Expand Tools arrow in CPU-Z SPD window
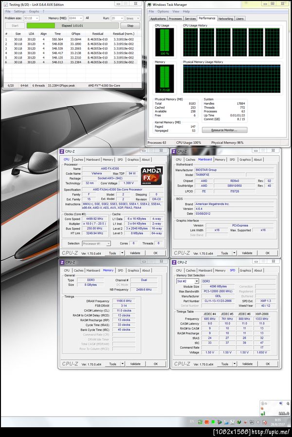Viewport: 292px width, 437px height. [x=235, y=364]
